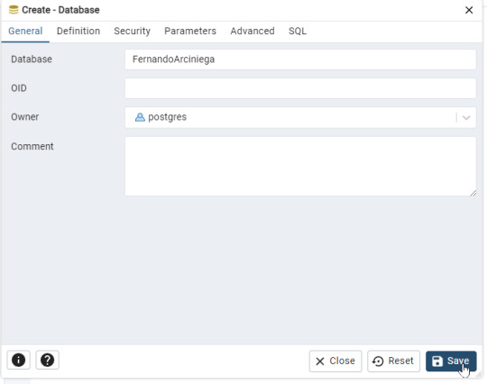Go to the Parameters tab
Screen dimensions: 487x384
190,31
